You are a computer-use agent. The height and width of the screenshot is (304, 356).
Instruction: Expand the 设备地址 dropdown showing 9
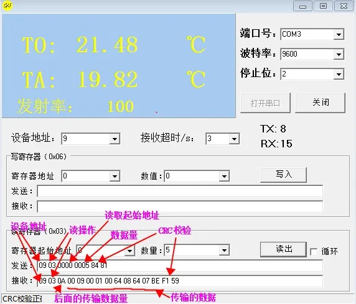(x=115, y=139)
